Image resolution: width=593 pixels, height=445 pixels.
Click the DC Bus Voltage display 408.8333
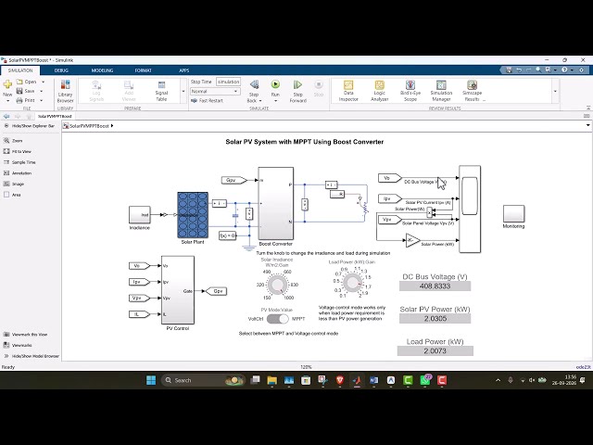[x=435, y=286]
